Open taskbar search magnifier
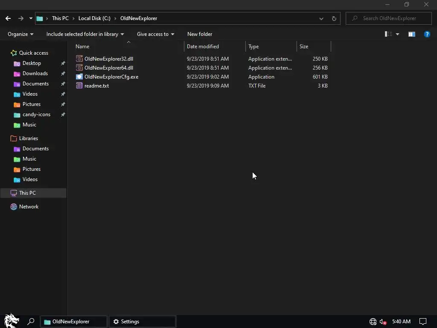 point(31,322)
